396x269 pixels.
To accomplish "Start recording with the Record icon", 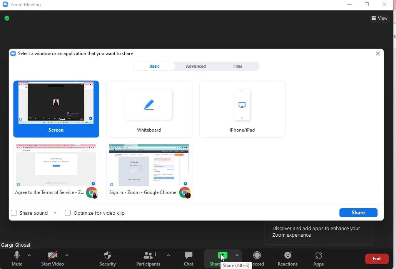I will pos(257,256).
